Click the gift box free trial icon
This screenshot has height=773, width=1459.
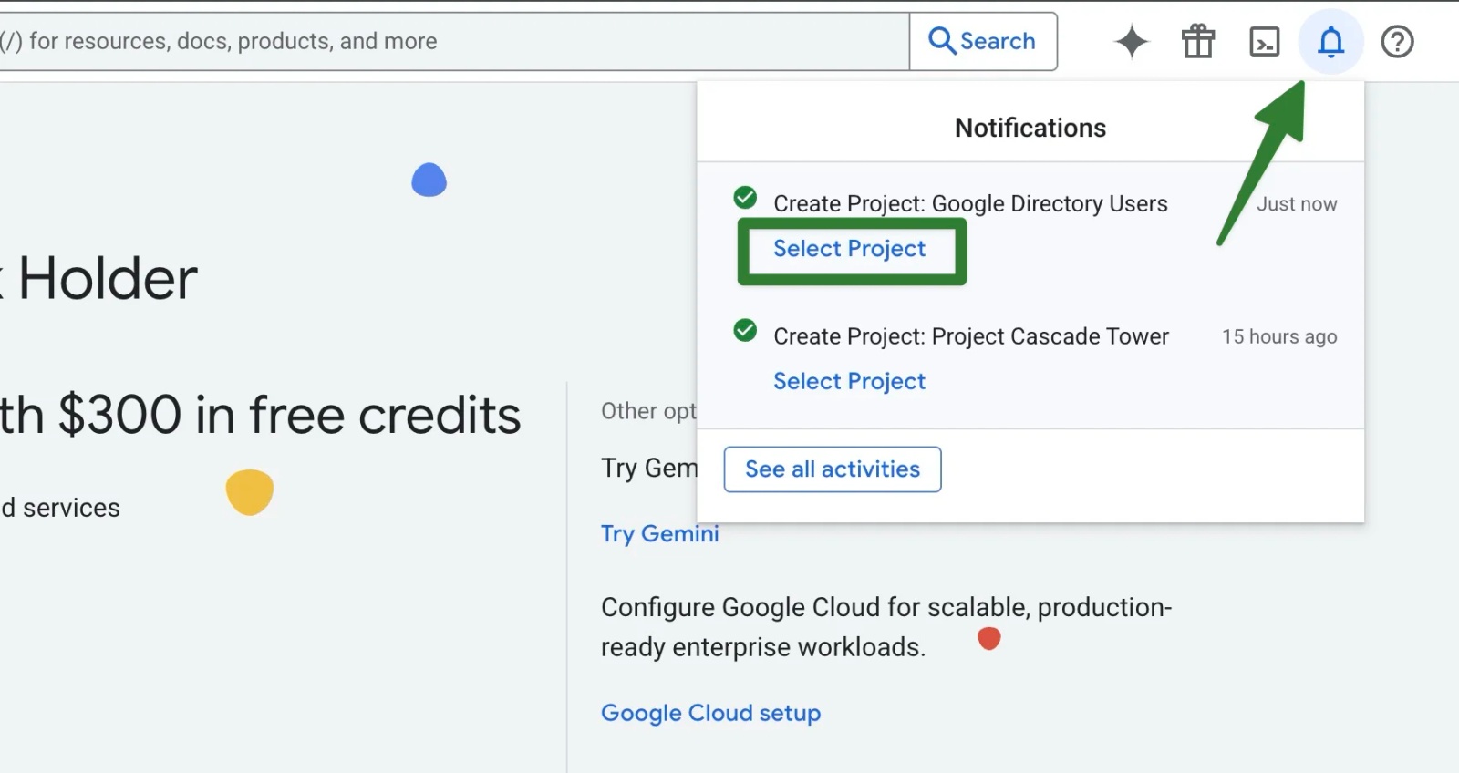1198,42
